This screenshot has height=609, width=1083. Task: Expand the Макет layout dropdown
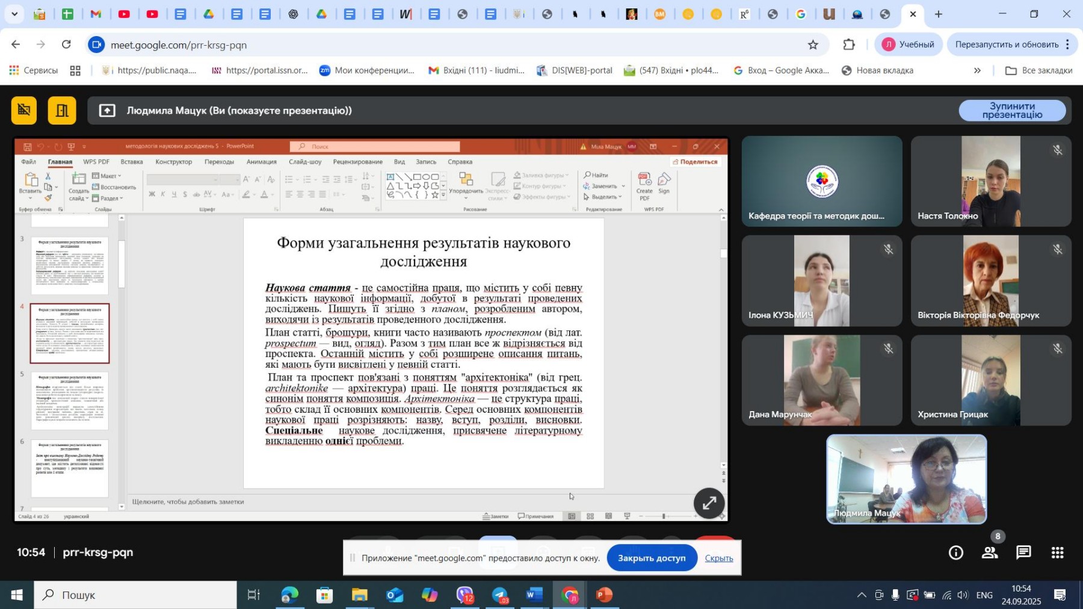click(108, 176)
